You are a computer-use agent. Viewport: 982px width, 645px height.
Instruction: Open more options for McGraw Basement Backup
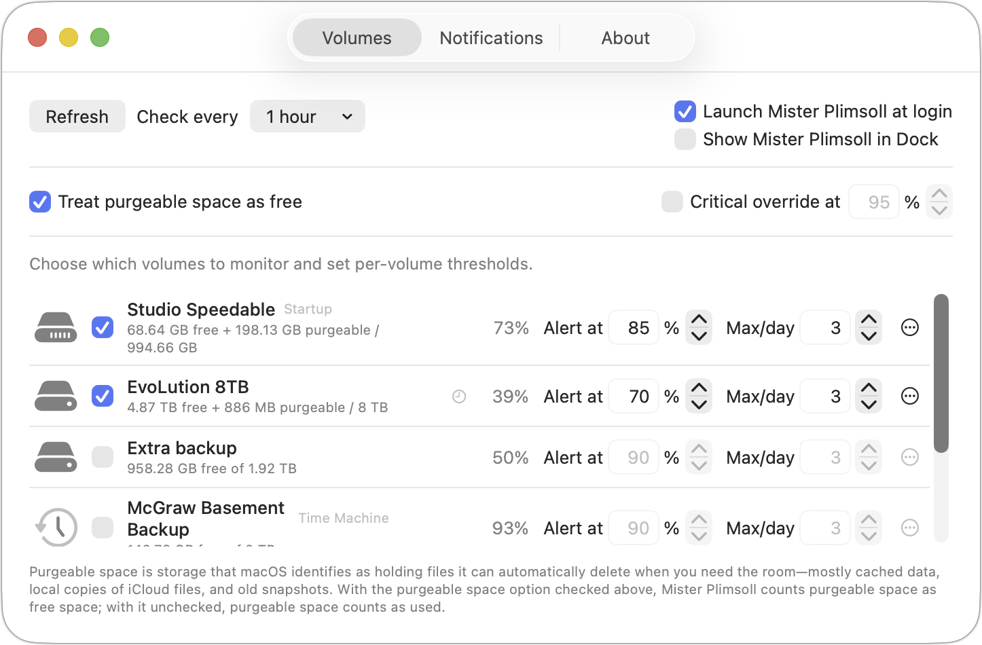(x=910, y=528)
